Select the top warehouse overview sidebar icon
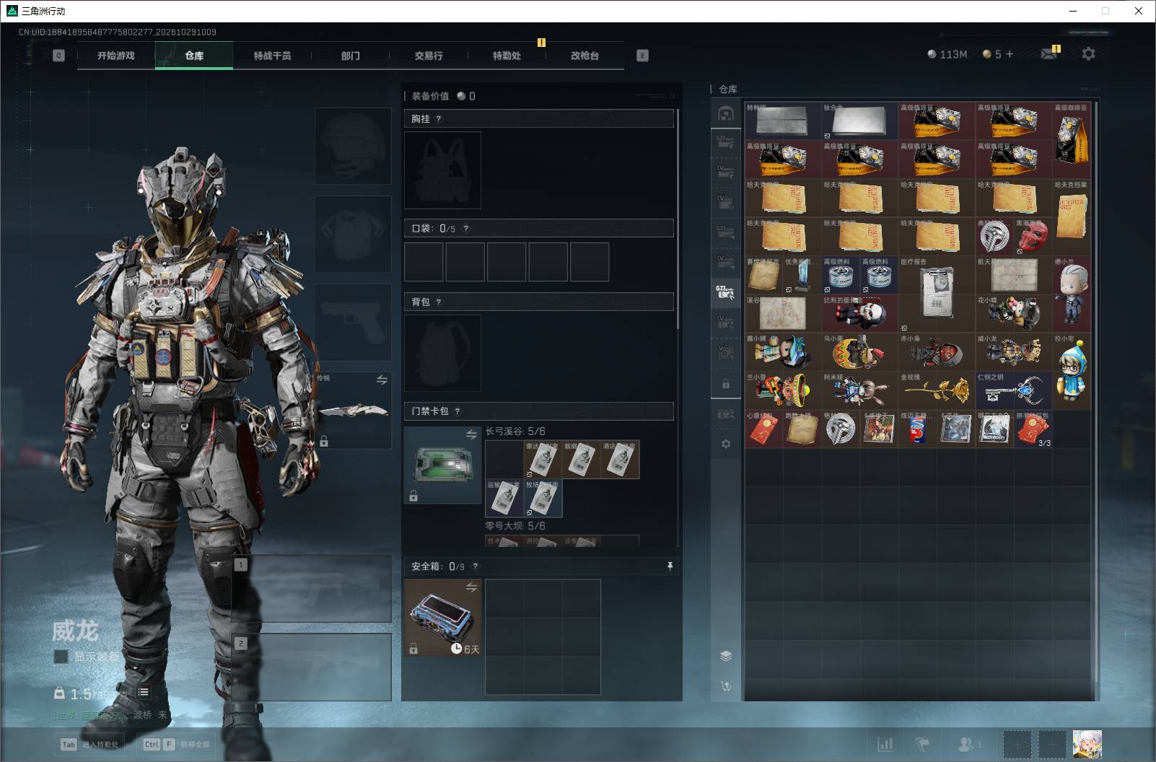 pos(726,113)
